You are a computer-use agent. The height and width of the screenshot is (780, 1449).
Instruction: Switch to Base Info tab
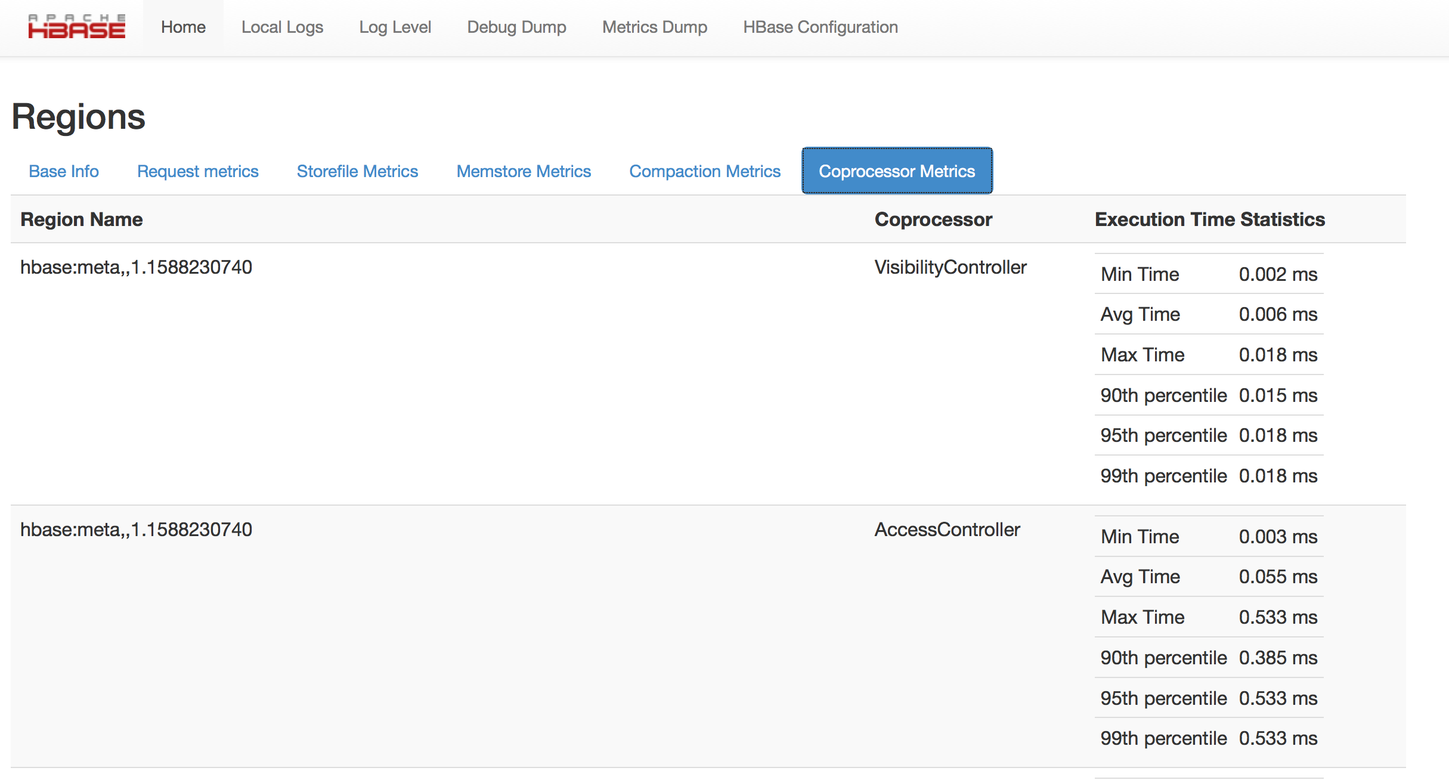[x=63, y=170]
